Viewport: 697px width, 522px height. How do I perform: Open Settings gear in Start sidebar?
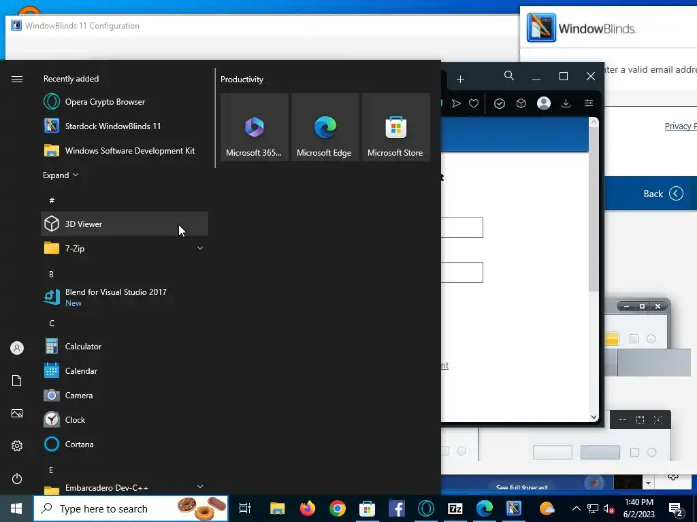pyautogui.click(x=17, y=446)
